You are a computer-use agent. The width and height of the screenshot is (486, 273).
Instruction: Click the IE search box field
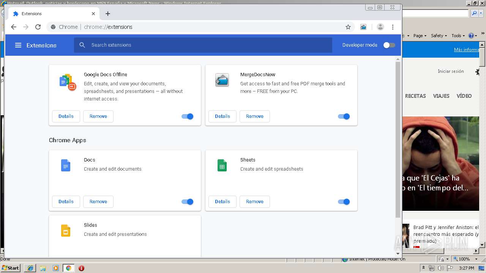(x=436, y=13)
